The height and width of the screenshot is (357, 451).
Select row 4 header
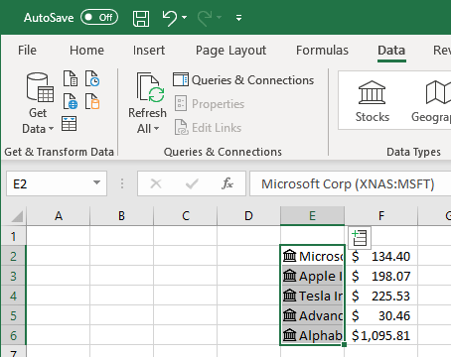(14, 296)
